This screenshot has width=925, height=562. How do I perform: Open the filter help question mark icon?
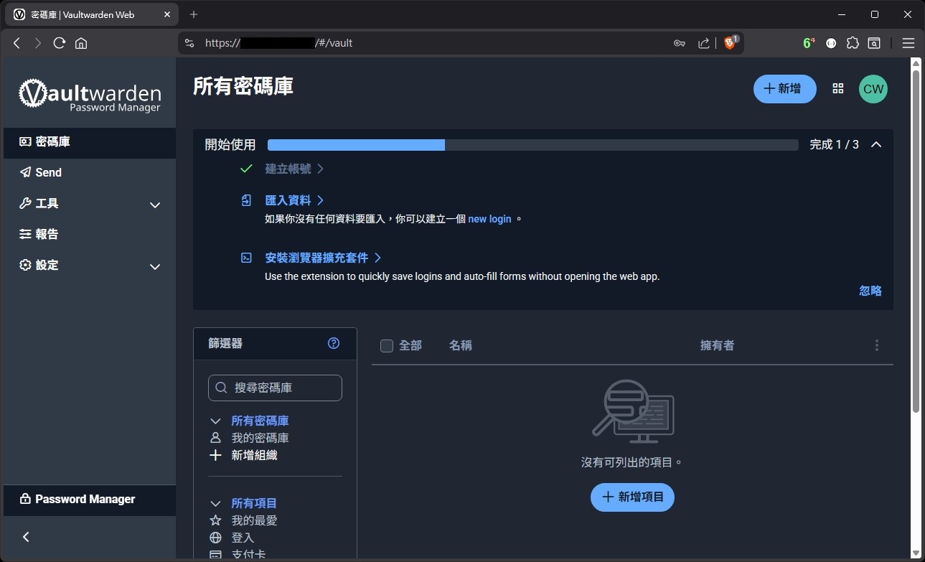pos(334,343)
